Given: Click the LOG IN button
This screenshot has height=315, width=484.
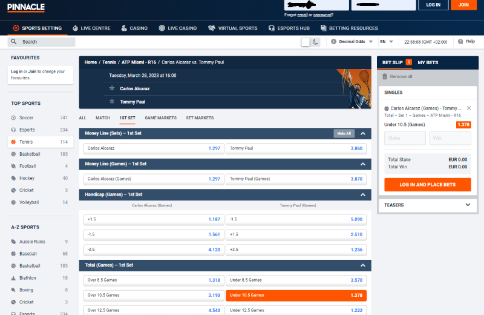Looking at the screenshot, I should pyautogui.click(x=433, y=5).
